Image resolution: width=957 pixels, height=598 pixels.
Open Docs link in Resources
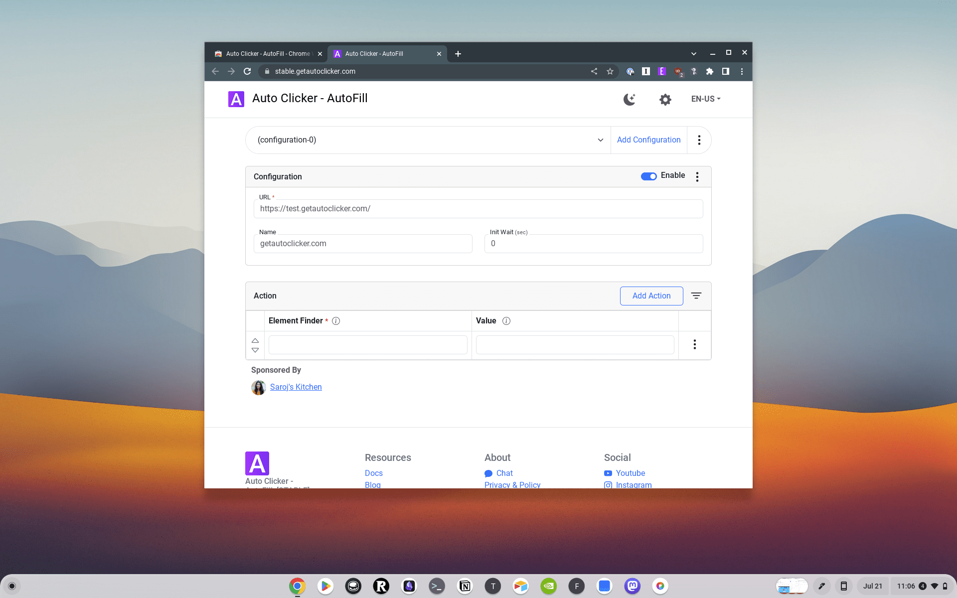tap(374, 473)
